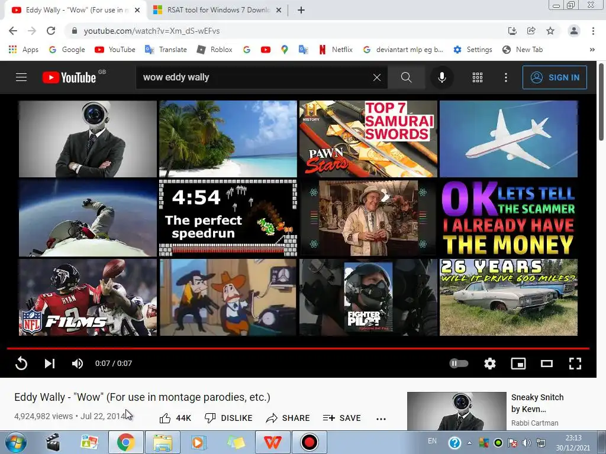This screenshot has width=606, height=454.
Task: Click the SIGN IN button
Action: click(x=555, y=77)
